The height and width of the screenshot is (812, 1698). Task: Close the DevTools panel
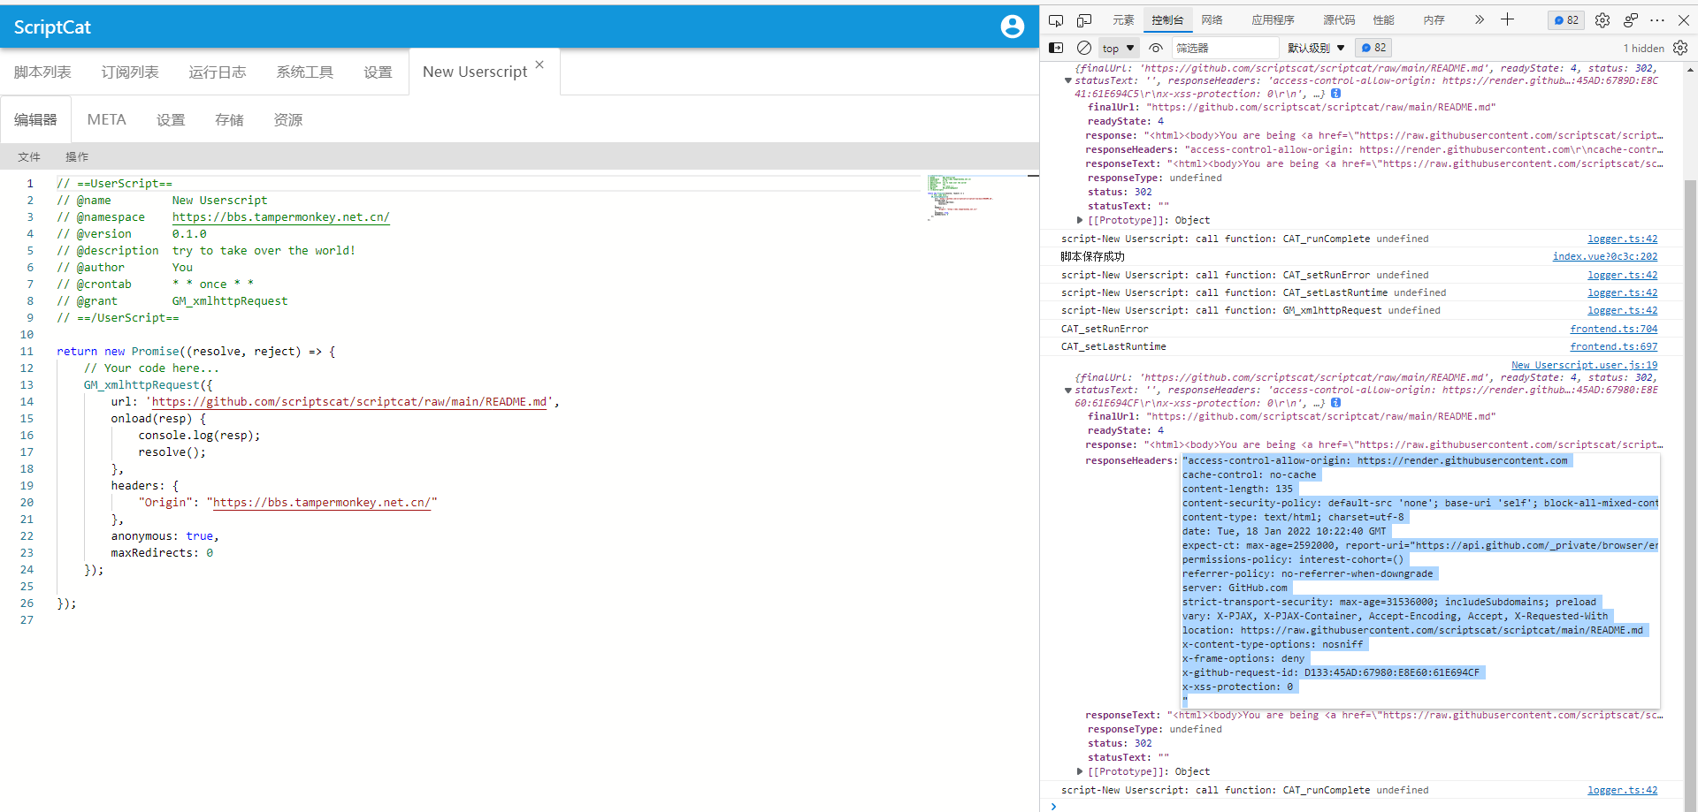tap(1684, 20)
